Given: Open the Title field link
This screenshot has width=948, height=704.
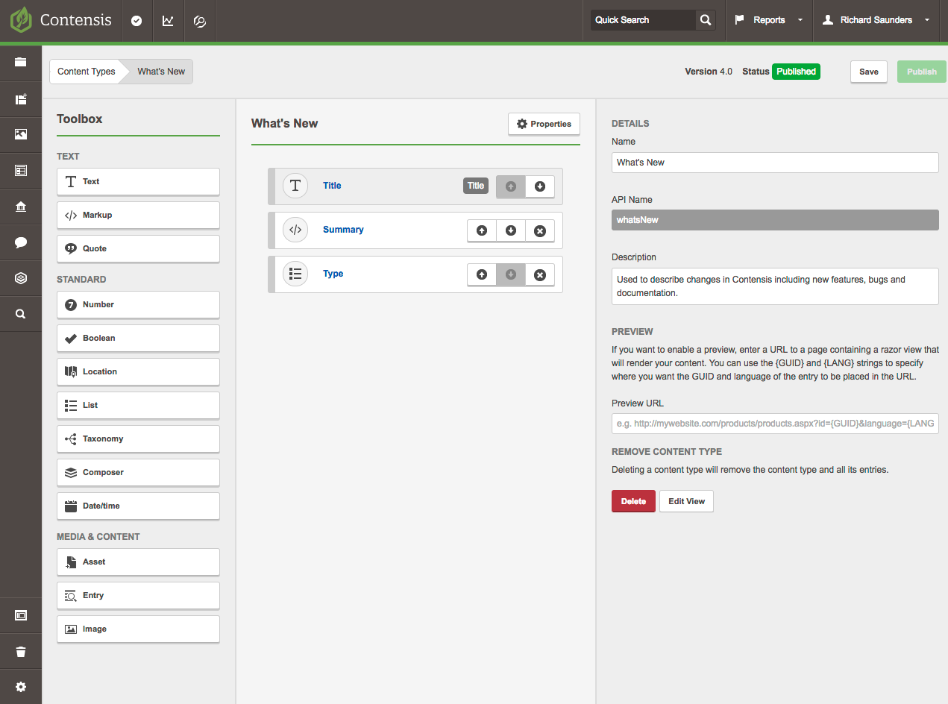Looking at the screenshot, I should [332, 186].
